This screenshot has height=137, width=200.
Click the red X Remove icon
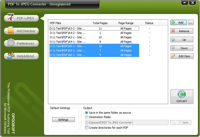173,31
